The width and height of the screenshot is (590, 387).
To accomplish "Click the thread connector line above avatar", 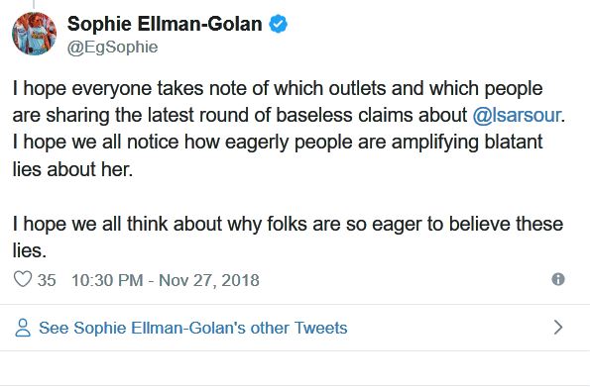I will [34, 4].
